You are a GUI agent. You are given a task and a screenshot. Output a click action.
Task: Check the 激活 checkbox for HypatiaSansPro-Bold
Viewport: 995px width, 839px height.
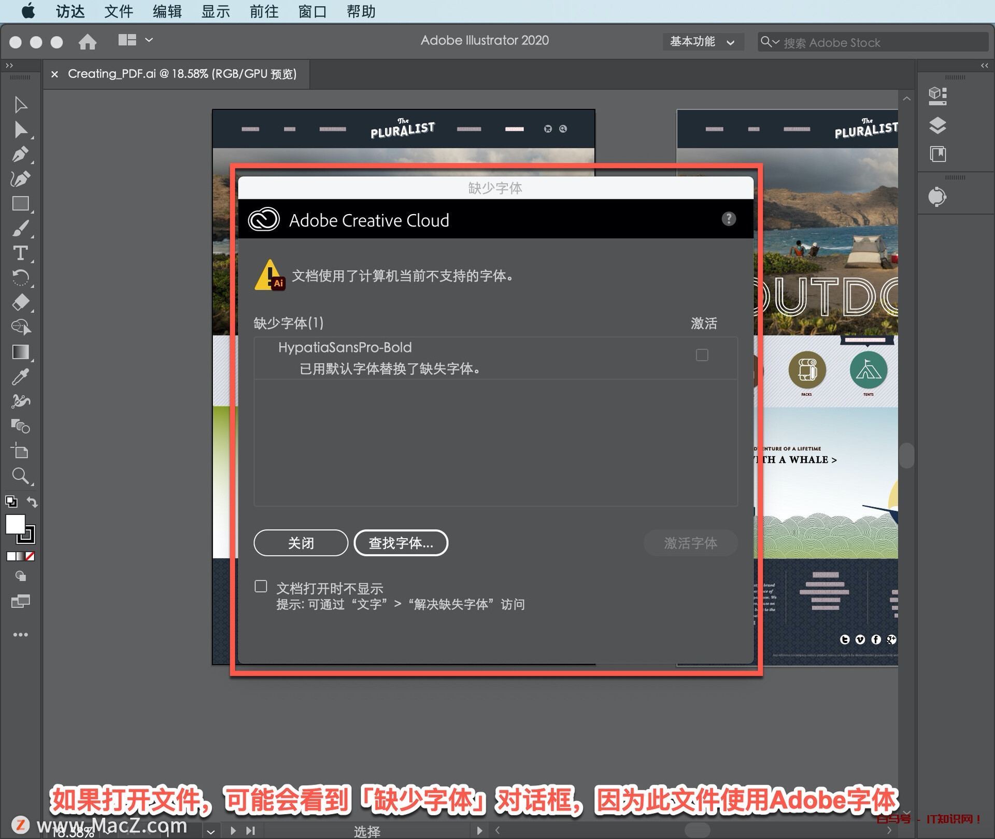click(702, 355)
